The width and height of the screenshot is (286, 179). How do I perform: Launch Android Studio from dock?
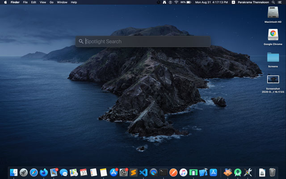click(x=238, y=172)
